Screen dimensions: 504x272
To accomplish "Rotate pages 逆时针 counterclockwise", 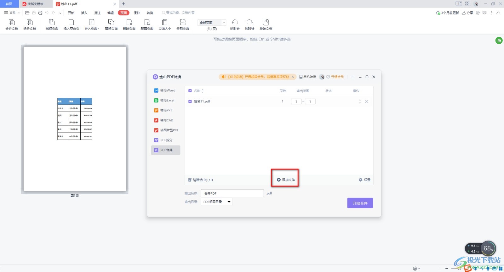I will 235,24.
